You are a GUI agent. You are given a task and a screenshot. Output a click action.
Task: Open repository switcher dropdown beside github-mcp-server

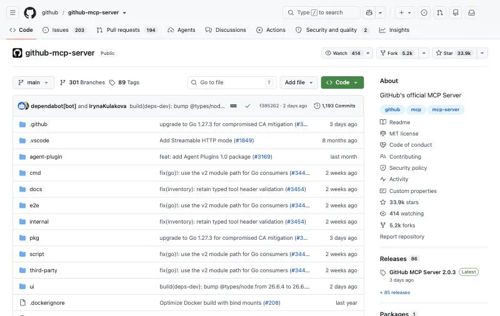tap(124, 12)
